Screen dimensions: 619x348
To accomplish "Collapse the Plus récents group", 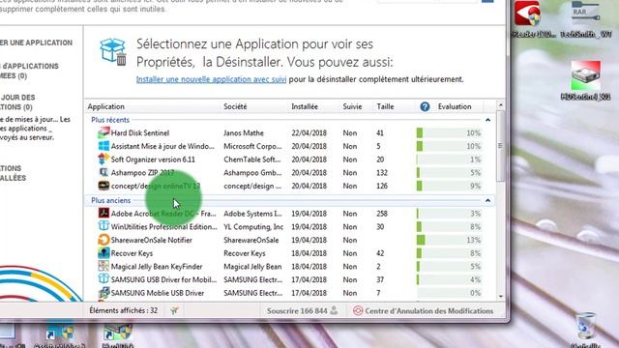I will pos(487,120).
